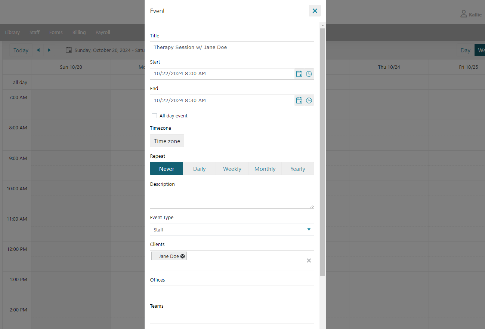The image size is (485, 329).
Task: Open the Forms menu
Action: [56, 33]
